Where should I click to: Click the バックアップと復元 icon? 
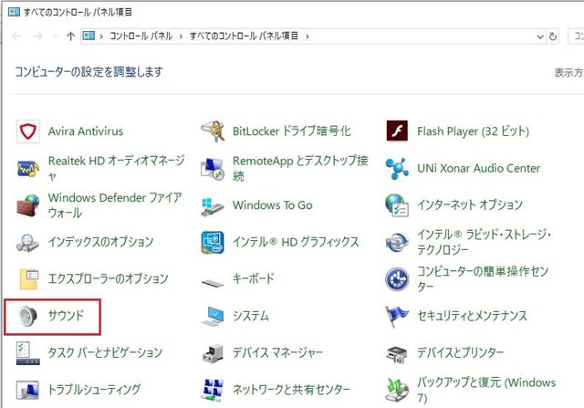click(x=397, y=390)
